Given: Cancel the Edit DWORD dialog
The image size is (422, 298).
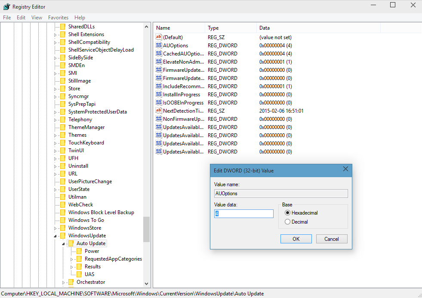Looking at the screenshot, I should 332,239.
